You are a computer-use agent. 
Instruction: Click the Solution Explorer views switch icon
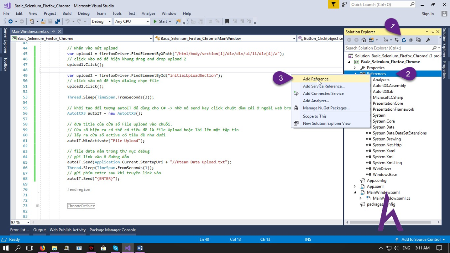pos(371,40)
